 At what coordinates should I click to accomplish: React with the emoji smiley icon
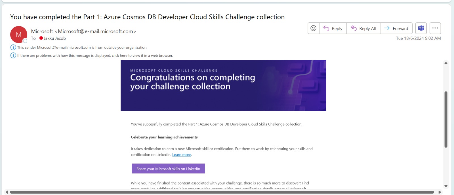tap(314, 28)
